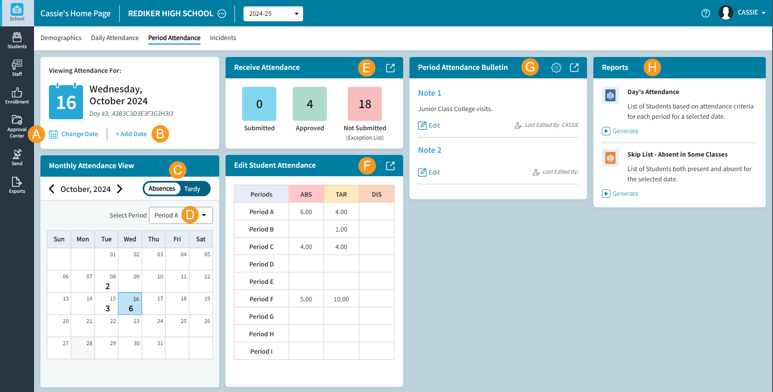Switch the calendar view back to Absences
The image size is (773, 392).
[162, 189]
